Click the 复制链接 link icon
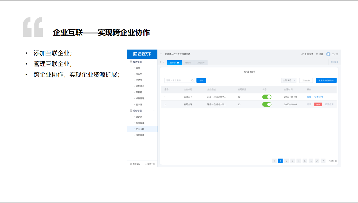This screenshot has height=203, width=358. pos(302,54)
